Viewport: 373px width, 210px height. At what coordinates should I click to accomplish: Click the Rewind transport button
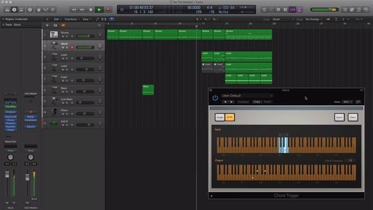(74, 10)
